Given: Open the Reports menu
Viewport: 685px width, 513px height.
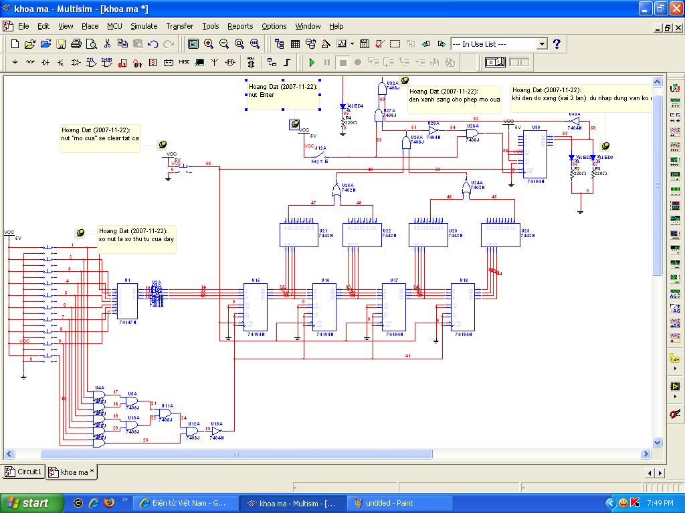Looking at the screenshot, I should (240, 26).
